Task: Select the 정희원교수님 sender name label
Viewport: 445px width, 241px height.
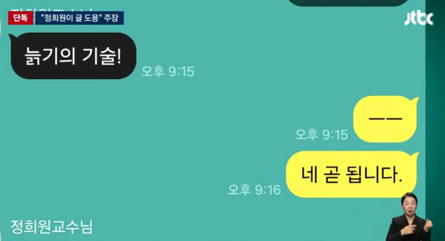Action: (51, 227)
